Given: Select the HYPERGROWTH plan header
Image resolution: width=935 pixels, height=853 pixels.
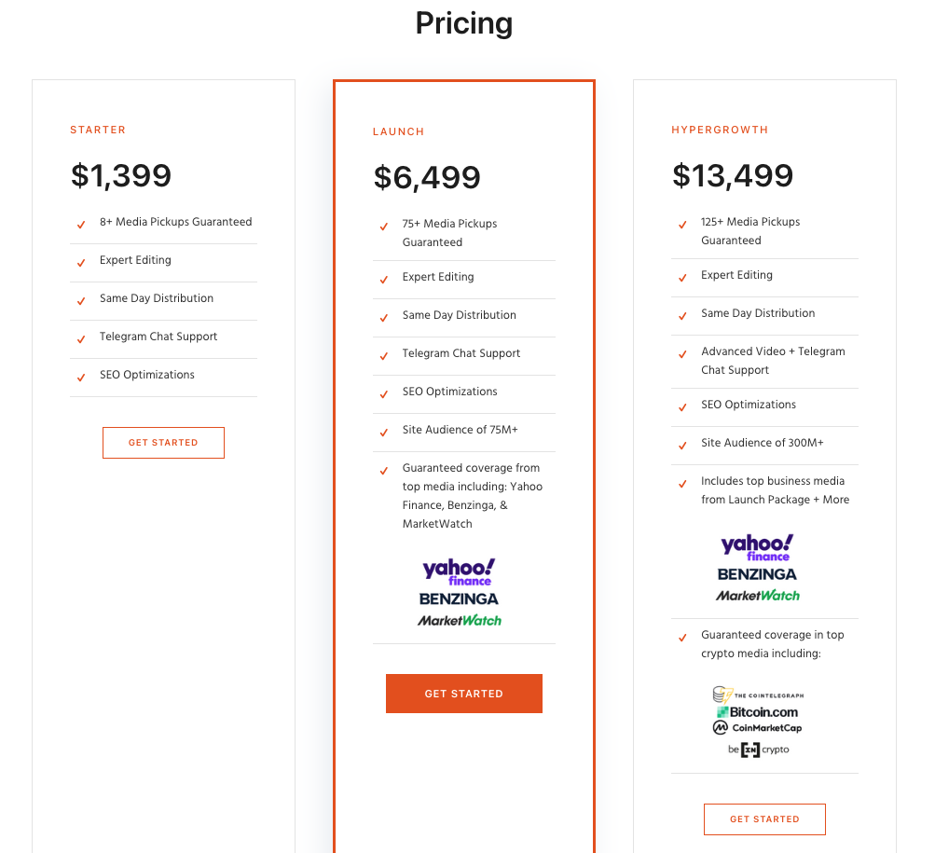Looking at the screenshot, I should coord(720,130).
